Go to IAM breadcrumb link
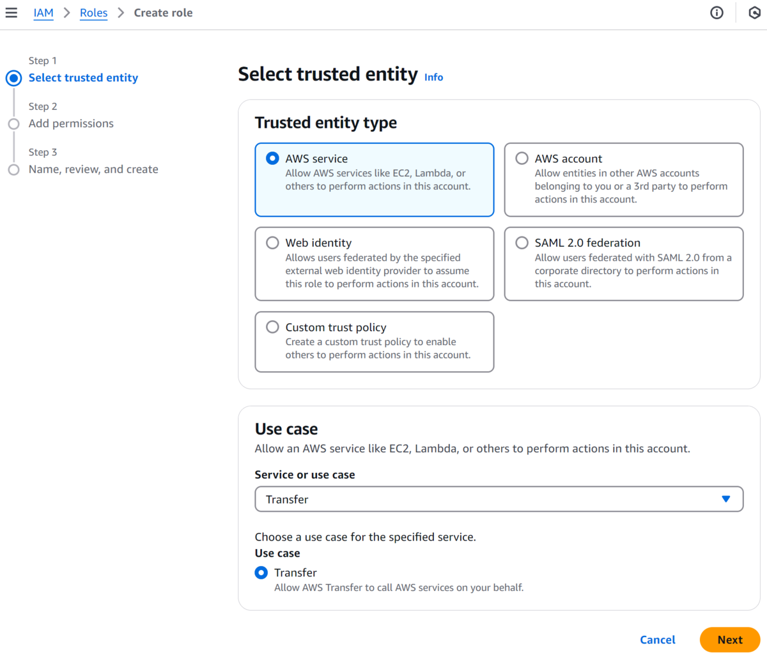767x655 pixels. point(43,13)
